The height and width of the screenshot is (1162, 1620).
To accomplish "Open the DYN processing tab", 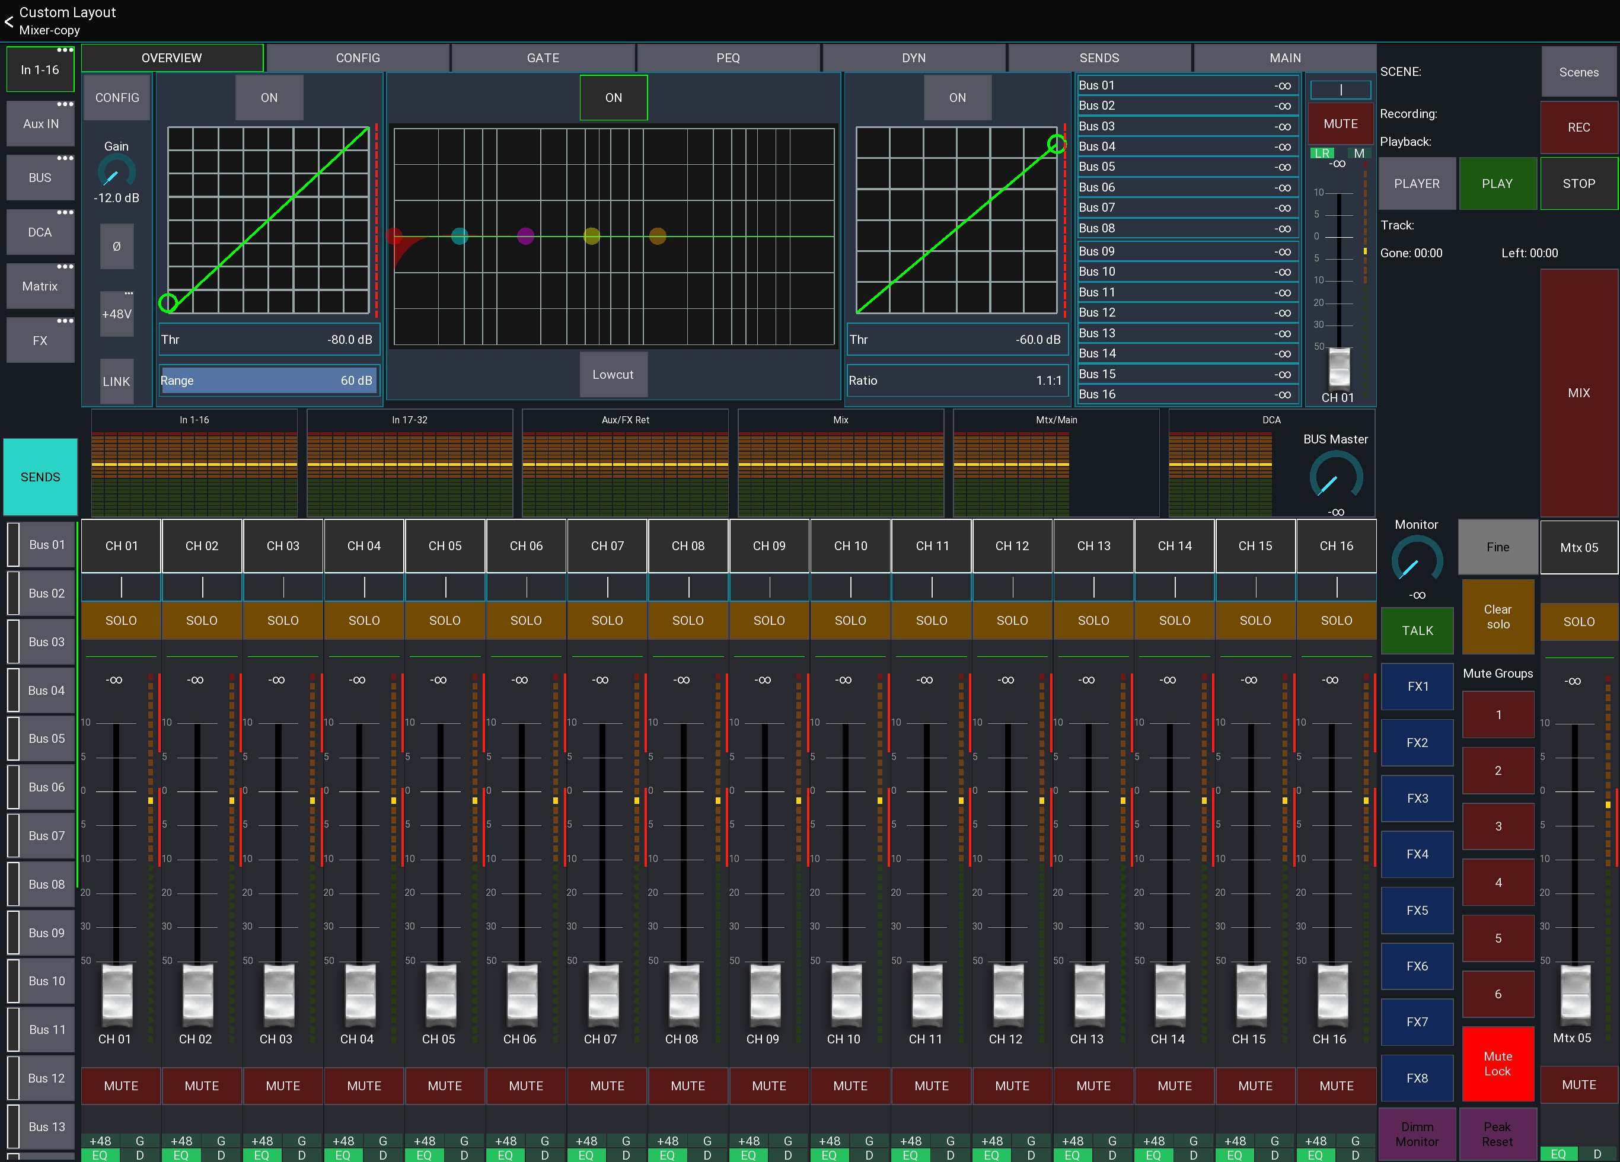I will pos(914,58).
